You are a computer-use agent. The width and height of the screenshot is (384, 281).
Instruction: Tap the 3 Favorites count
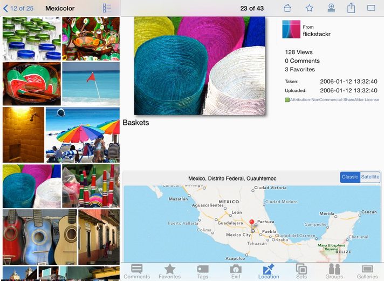pos(300,69)
